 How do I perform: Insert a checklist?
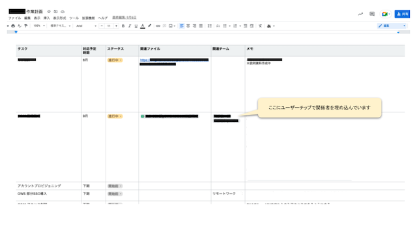click(x=218, y=26)
